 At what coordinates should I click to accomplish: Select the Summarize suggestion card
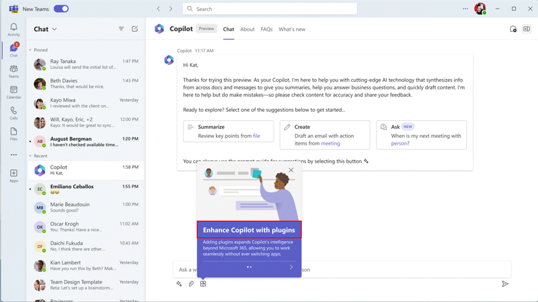(228, 131)
